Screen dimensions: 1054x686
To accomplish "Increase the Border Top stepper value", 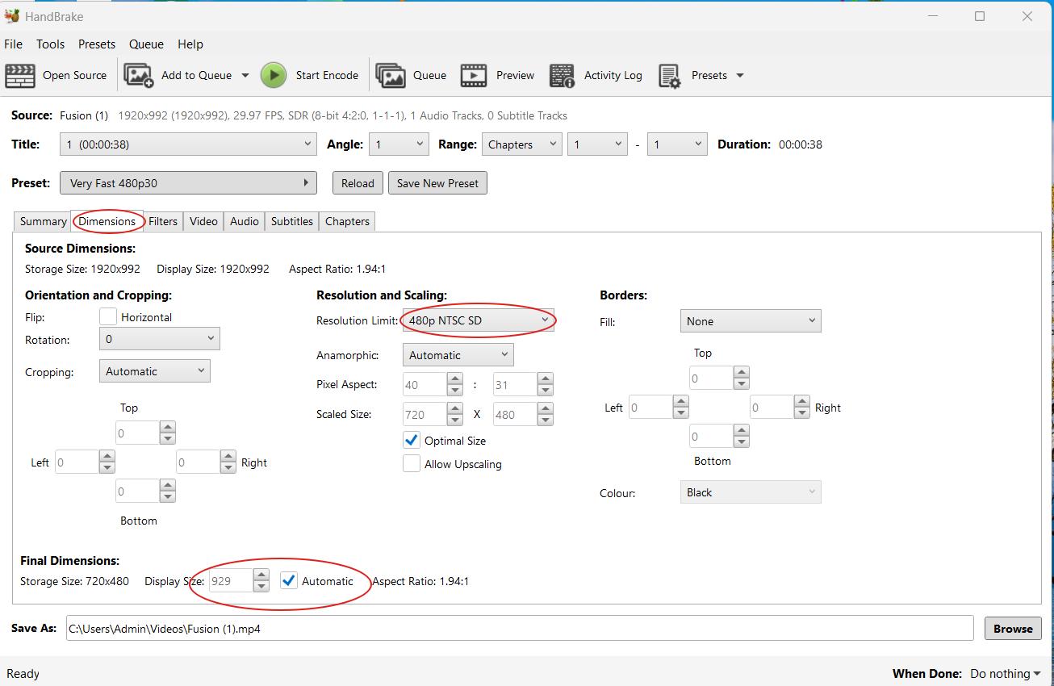I will 741,372.
